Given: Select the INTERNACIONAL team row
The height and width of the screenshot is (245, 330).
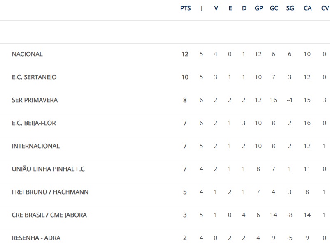Looking at the screenshot, I should 165,147.
